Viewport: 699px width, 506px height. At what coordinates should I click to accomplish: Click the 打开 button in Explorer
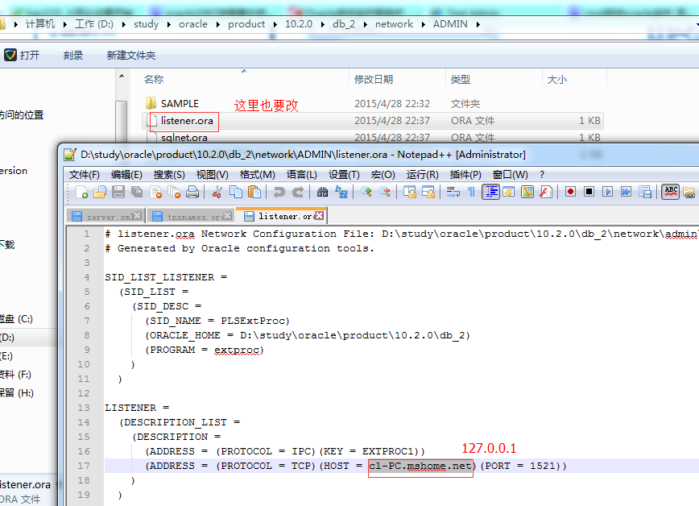[22, 55]
